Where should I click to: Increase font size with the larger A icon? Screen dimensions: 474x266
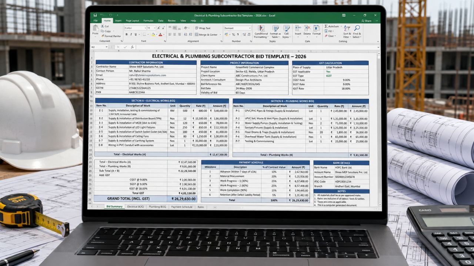[158, 28]
